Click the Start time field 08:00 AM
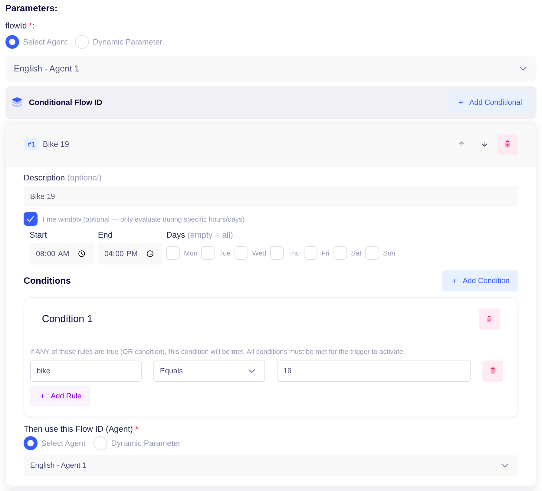Image resolution: width=542 pixels, height=491 pixels. click(x=61, y=254)
